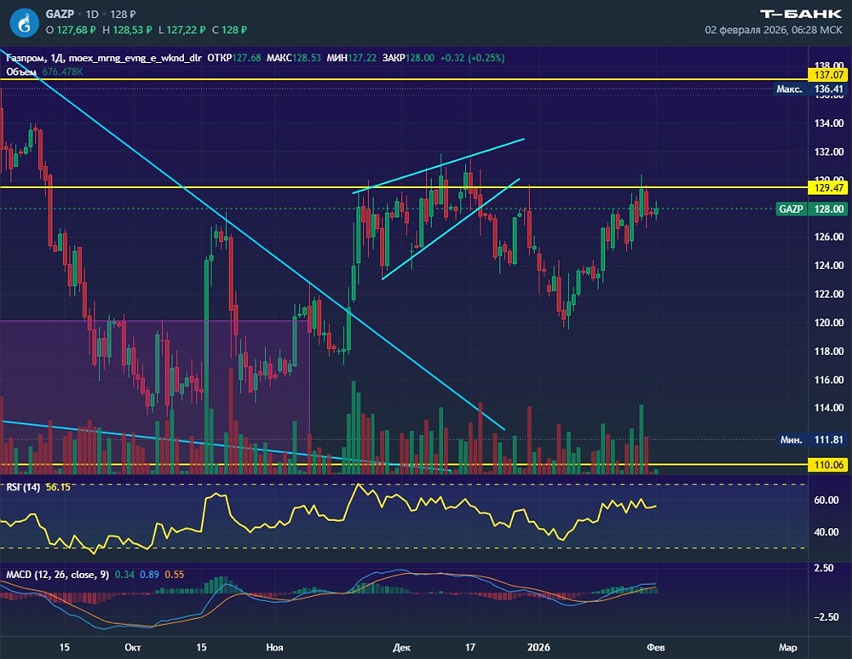Screen dimensions: 852x659
Task: Select the 110.06 yellow price level label
Action: pos(828,465)
